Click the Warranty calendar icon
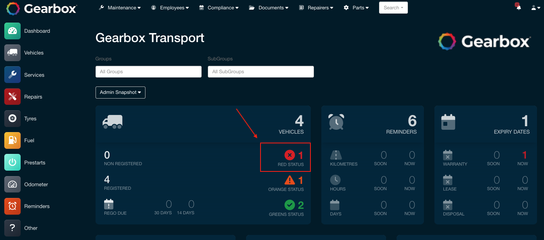This screenshot has width=544, height=240. tap(448, 155)
